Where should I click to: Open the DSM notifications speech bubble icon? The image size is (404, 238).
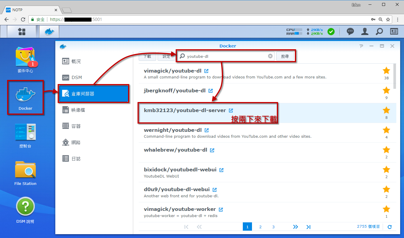click(x=350, y=32)
